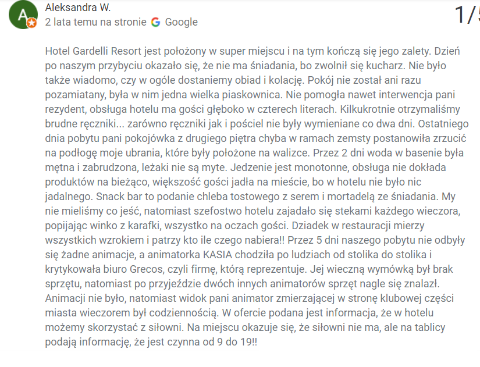Click the '2 lata temu na stronie' timestamp
Screen dimensions: 480x367
[x=96, y=22]
